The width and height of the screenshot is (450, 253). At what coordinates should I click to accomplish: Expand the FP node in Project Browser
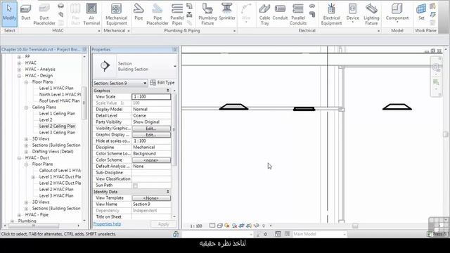tap(19, 57)
